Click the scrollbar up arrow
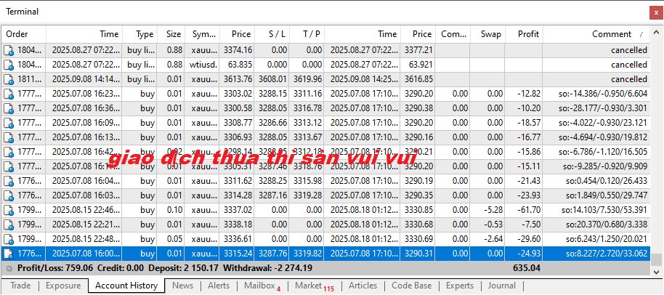The image size is (664, 295). click(657, 31)
